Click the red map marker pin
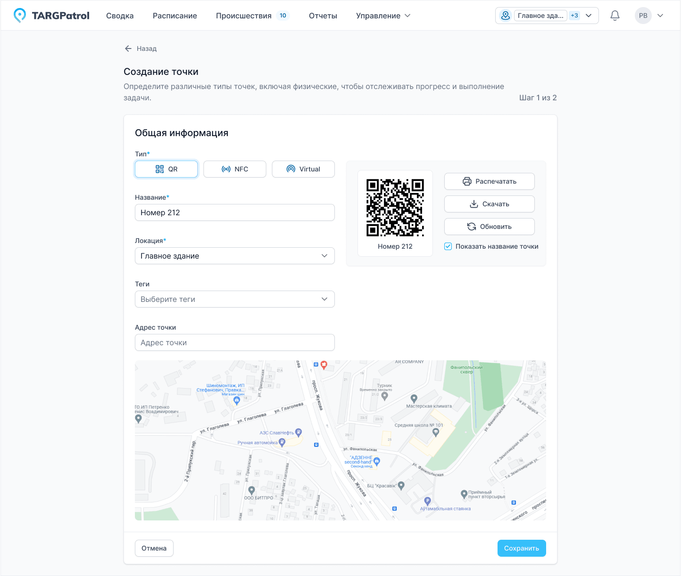This screenshot has width=681, height=576. [x=324, y=365]
